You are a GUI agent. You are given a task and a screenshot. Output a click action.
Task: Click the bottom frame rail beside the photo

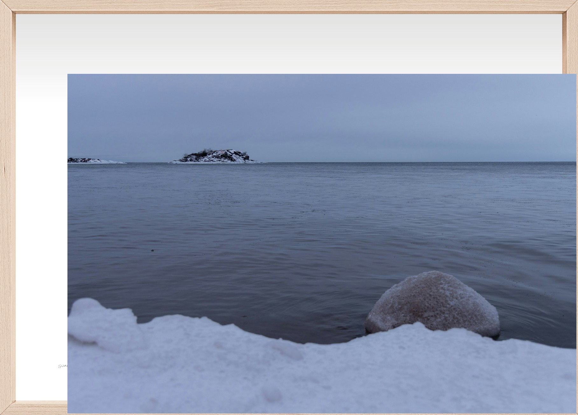click(41, 408)
